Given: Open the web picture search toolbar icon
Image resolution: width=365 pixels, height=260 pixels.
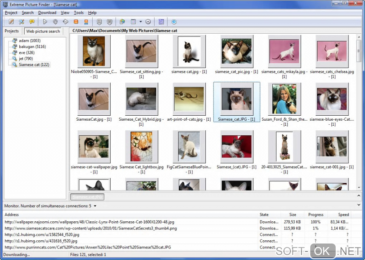Looking at the screenshot, I should 21,21.
